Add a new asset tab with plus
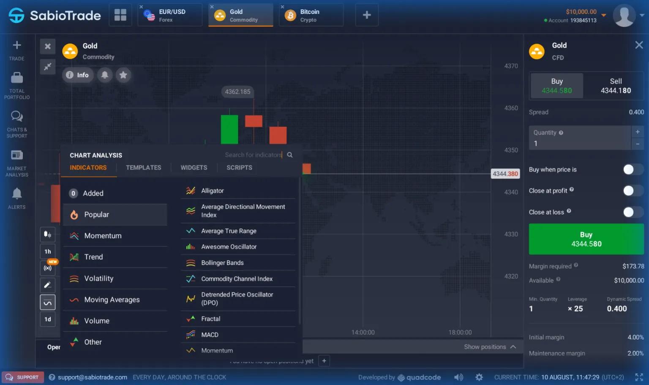Viewport: 649px width, 385px height. [367, 15]
